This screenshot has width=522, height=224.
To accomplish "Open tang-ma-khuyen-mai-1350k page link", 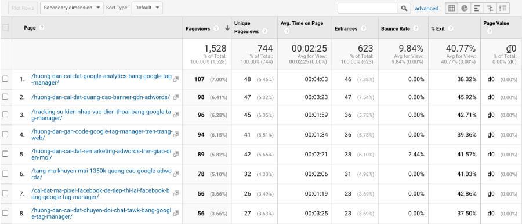I will pos(101,174).
